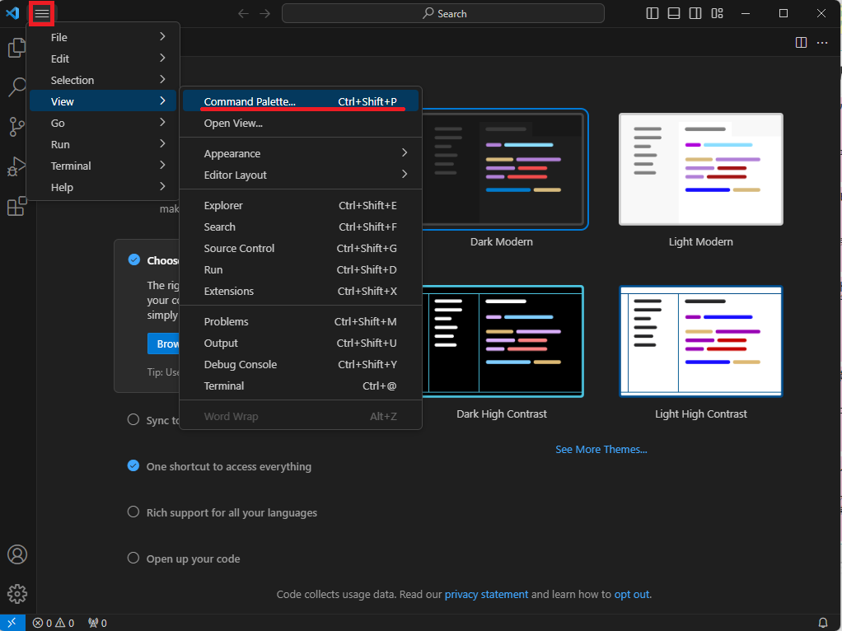Open notifications bell icon

823,623
